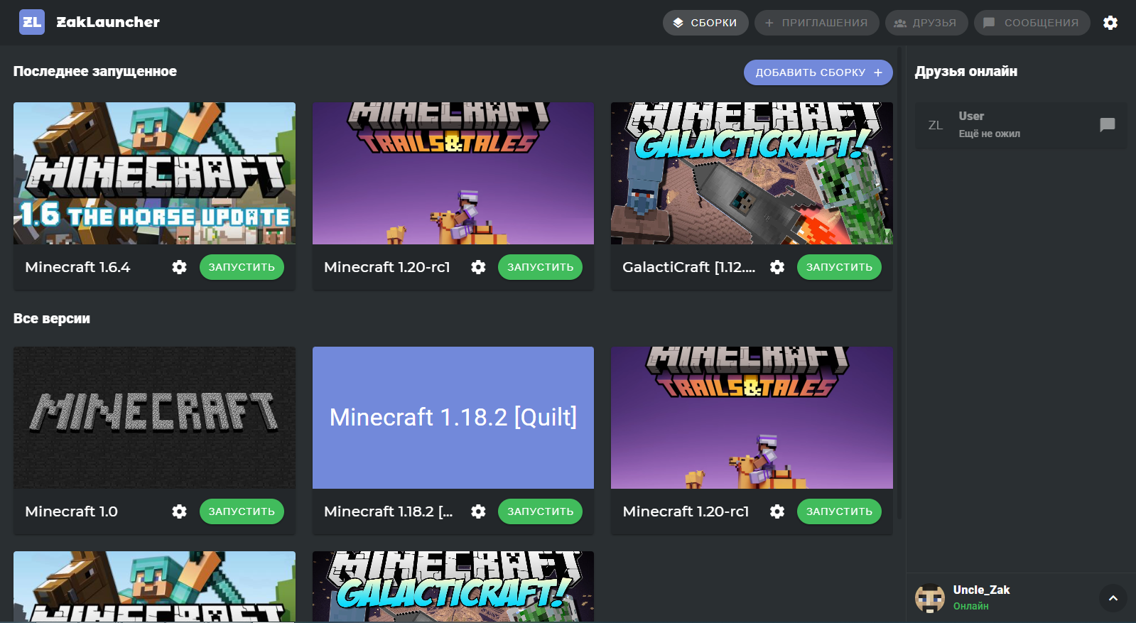This screenshot has width=1136, height=623.
Task: Click Uncle_Zak profile avatar
Action: (930, 598)
